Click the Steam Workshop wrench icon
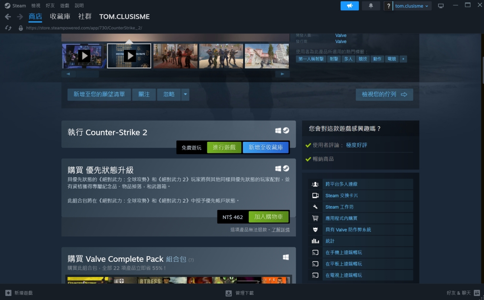This screenshot has width=484, height=300. 315,207
